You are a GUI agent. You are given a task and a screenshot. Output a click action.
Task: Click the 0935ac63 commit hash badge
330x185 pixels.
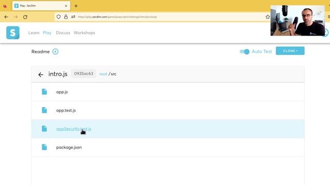[x=84, y=73]
